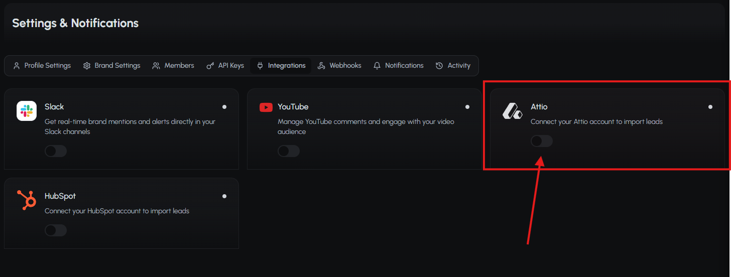The image size is (731, 277).
Task: Click the Attio card title
Action: (x=539, y=107)
